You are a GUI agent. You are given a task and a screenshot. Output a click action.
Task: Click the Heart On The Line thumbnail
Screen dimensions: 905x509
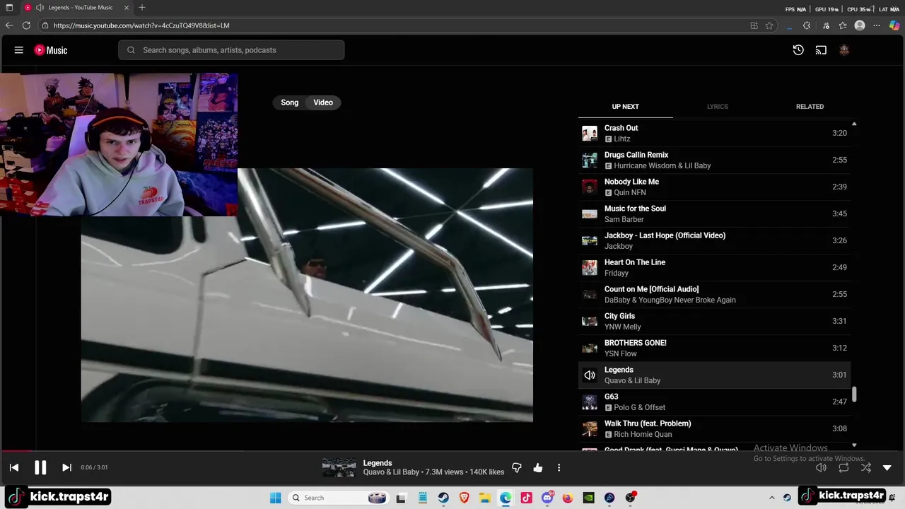point(589,267)
